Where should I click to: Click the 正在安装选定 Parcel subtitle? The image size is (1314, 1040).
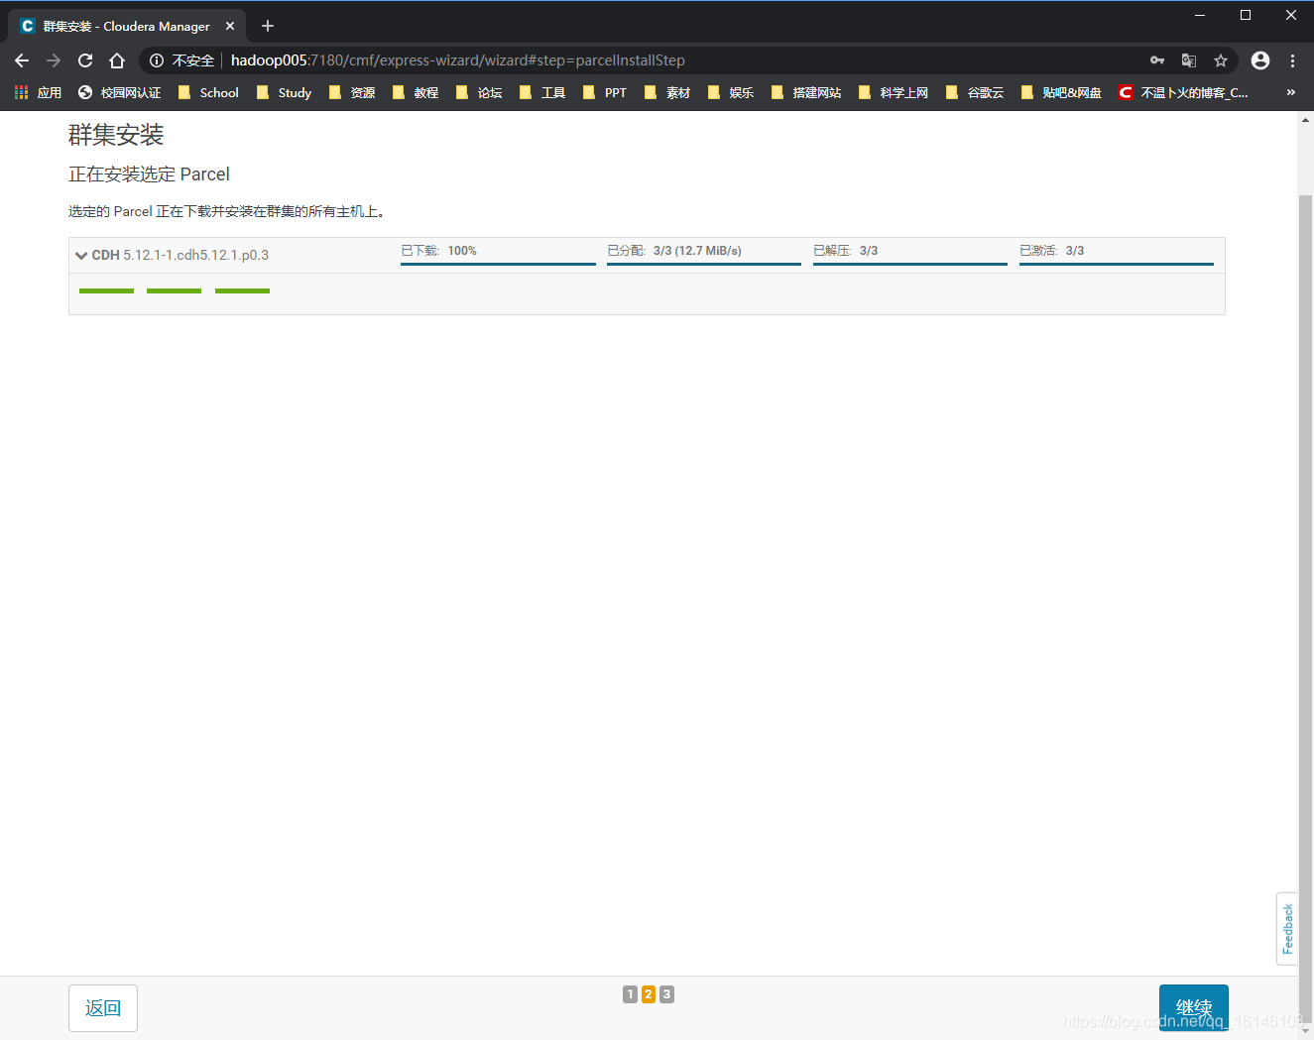click(149, 174)
